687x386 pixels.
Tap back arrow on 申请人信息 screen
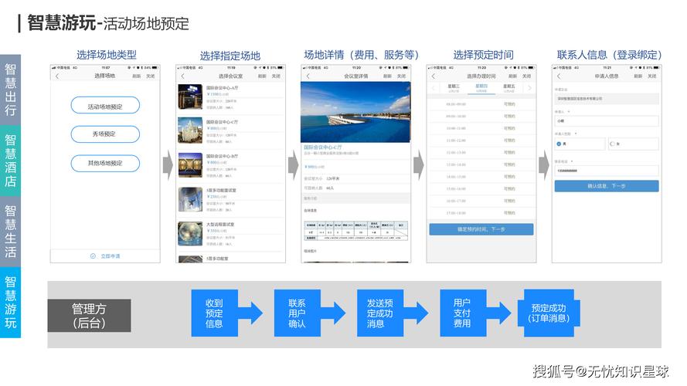558,76
